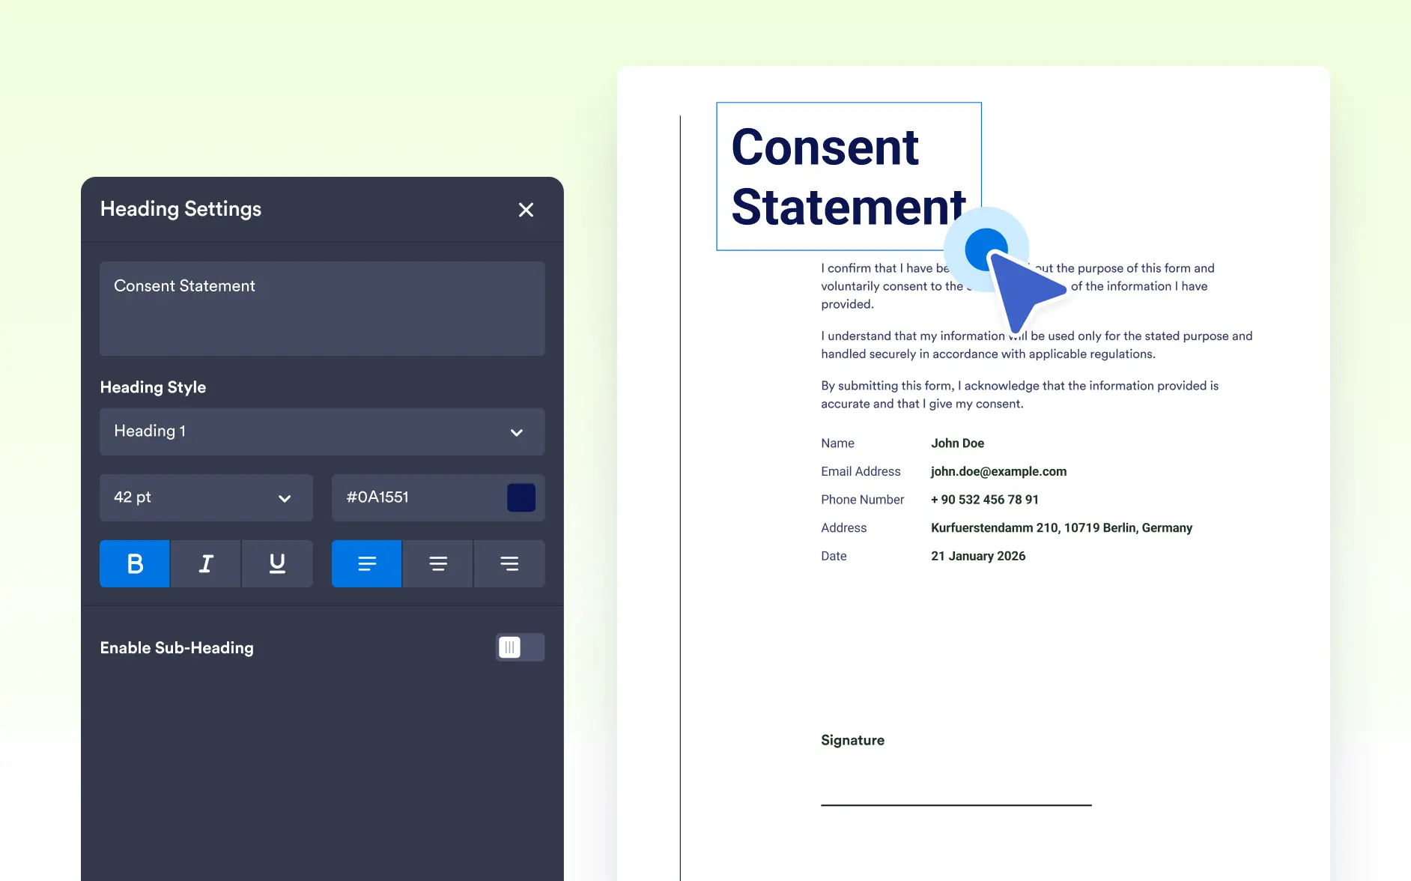Click the chevron on Heading Style selector
The height and width of the screenshot is (881, 1411).
517,432
